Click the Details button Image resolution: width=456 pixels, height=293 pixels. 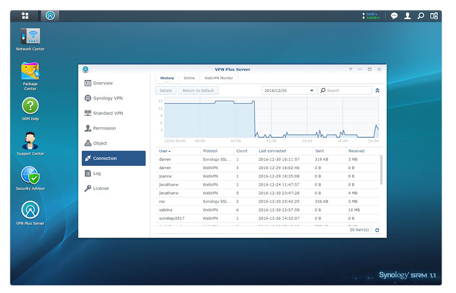[x=166, y=91]
